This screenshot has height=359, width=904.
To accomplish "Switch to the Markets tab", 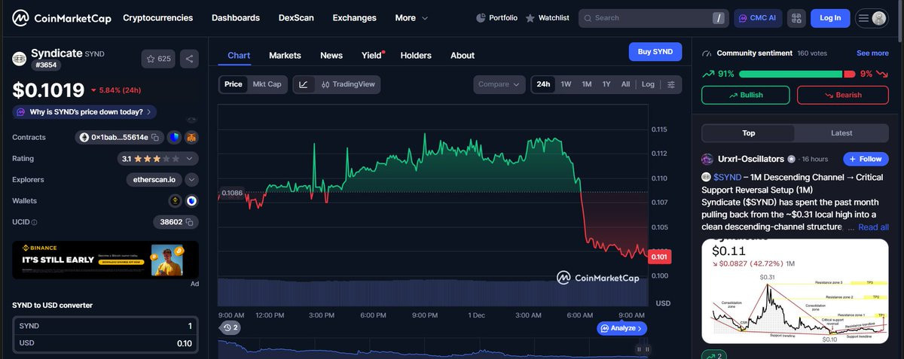I will pos(285,56).
